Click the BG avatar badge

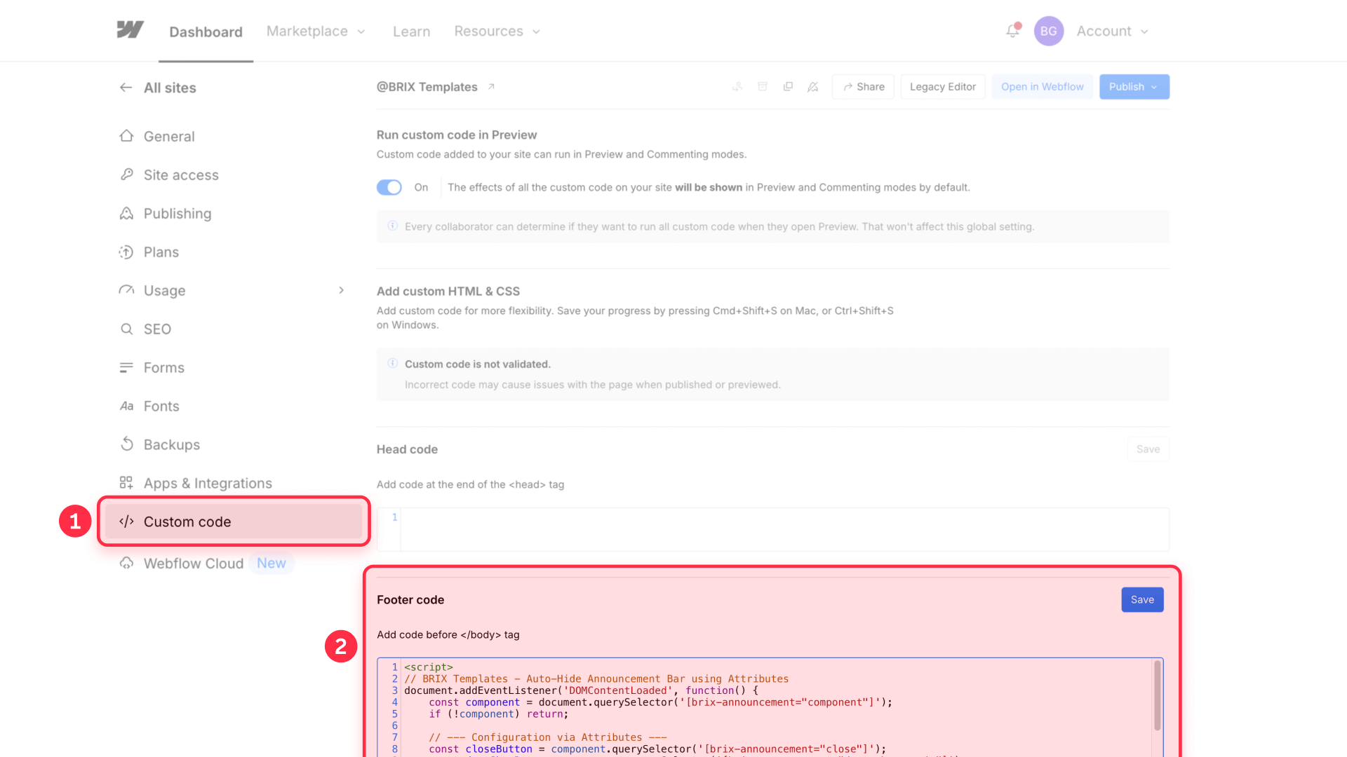[1049, 31]
